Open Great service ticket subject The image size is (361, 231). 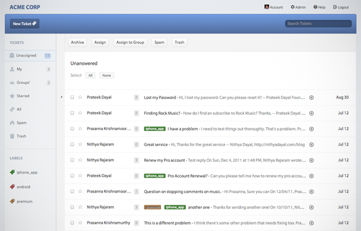156,145
